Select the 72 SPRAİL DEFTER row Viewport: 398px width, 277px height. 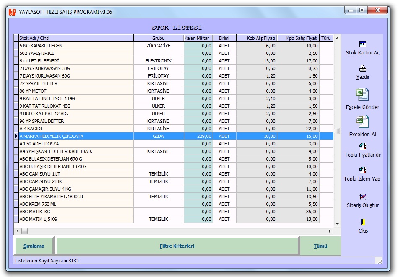(x=174, y=83)
